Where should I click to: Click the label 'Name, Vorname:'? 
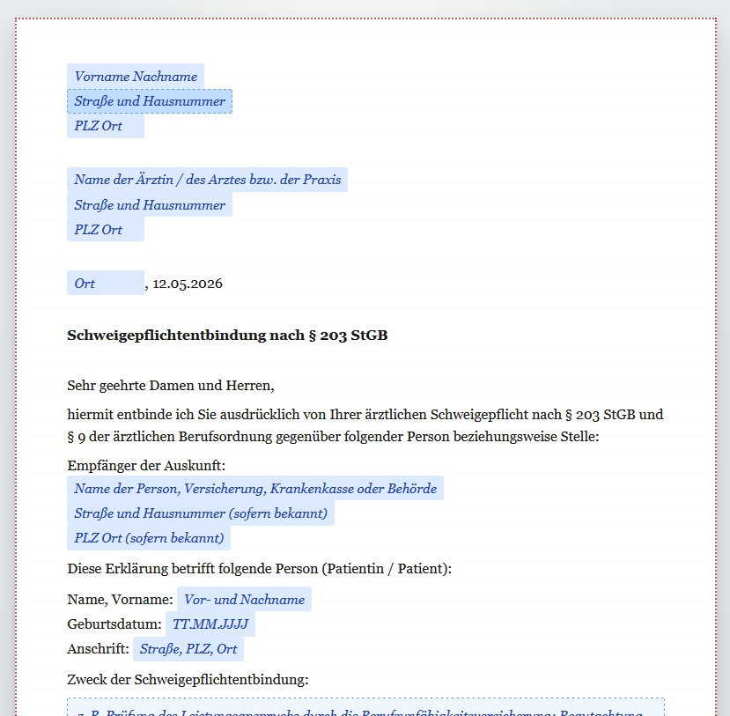(x=120, y=600)
